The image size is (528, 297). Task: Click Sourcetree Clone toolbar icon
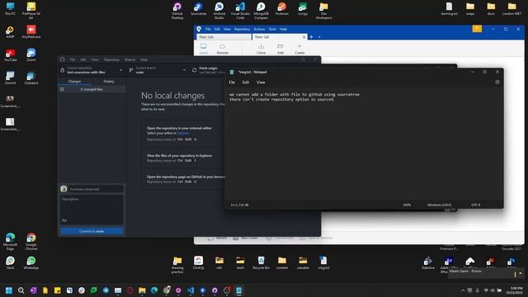pyautogui.click(x=261, y=49)
